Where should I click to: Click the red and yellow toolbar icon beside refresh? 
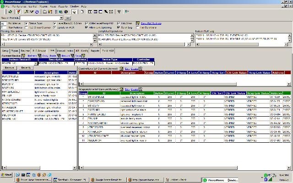pos(18,11)
